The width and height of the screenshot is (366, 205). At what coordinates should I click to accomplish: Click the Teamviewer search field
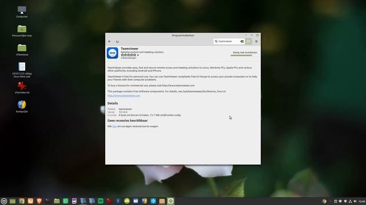229,42
